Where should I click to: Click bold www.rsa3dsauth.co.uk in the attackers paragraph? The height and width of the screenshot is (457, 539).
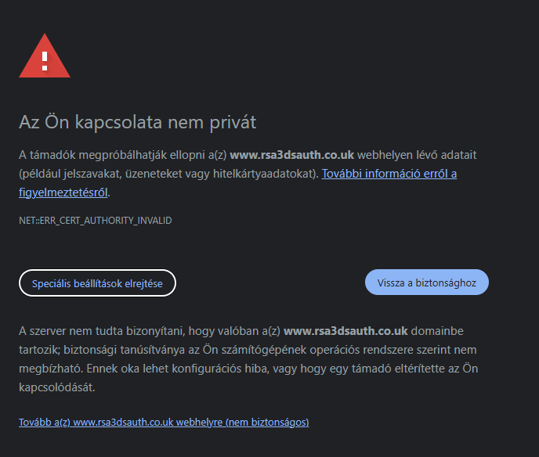tap(292, 155)
